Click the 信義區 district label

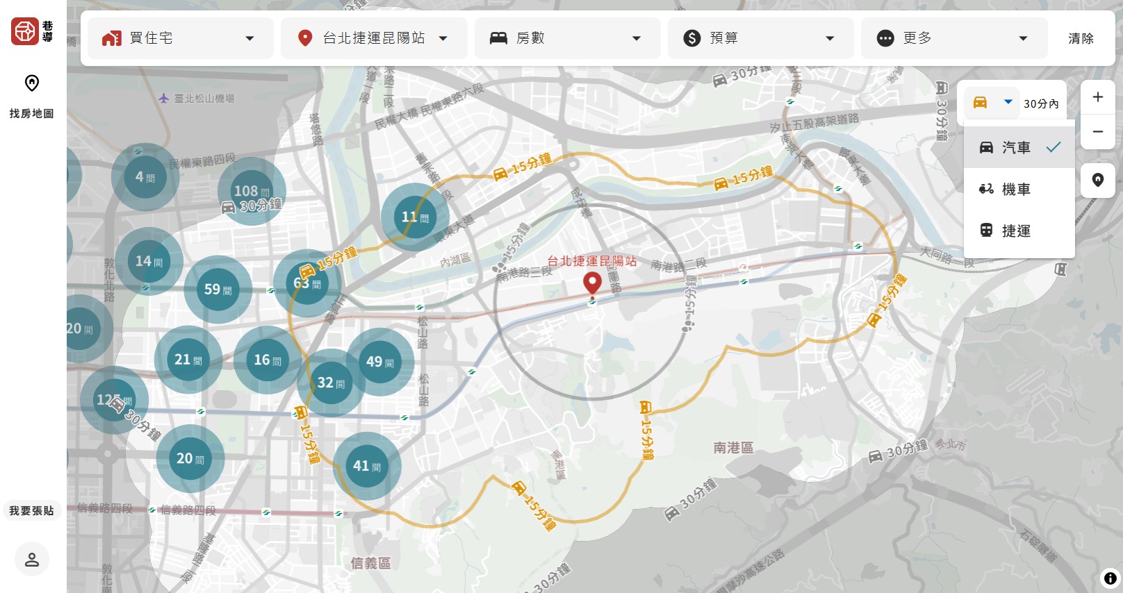pos(370,563)
